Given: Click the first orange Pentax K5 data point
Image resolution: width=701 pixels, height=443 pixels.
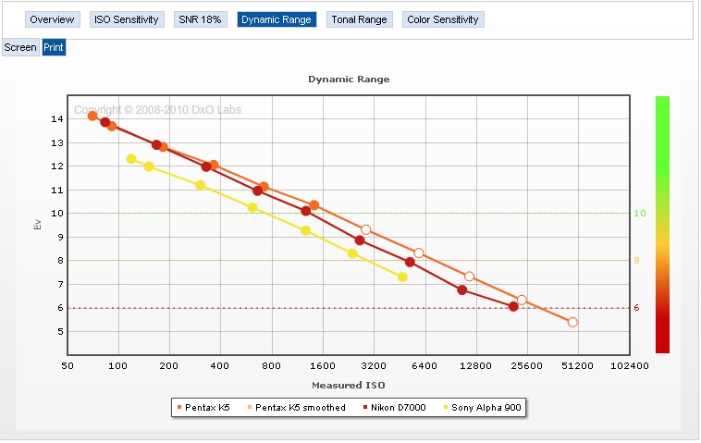Looking at the screenshot, I should (x=92, y=116).
